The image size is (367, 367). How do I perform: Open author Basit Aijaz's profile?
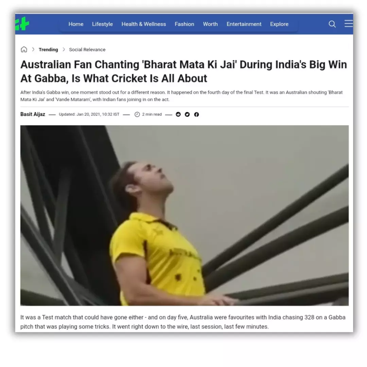pos(33,114)
